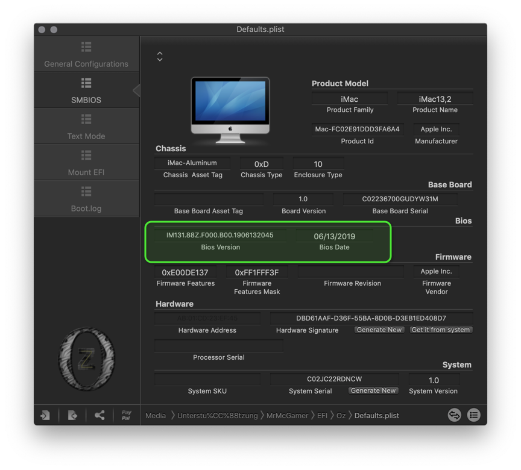Edit the Bios Date field
This screenshot has height=470, width=521.
(335, 236)
